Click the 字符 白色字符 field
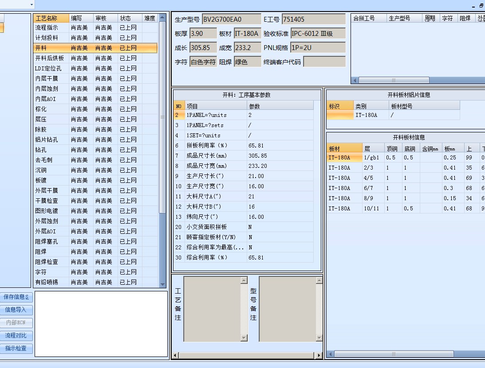 203,62
